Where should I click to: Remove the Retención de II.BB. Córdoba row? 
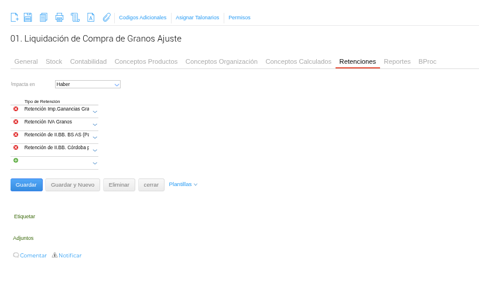click(x=16, y=147)
